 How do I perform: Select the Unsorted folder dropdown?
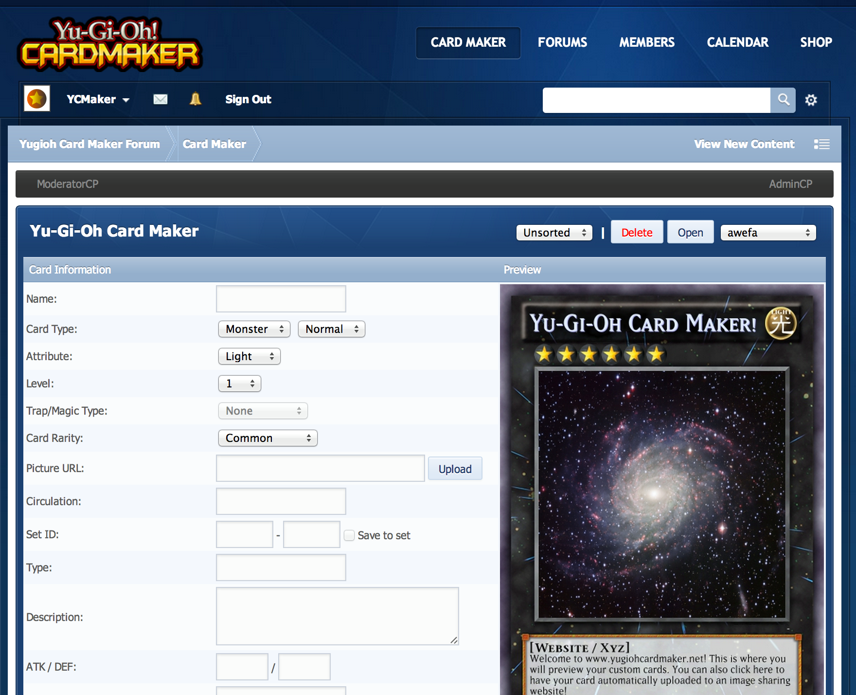(554, 233)
